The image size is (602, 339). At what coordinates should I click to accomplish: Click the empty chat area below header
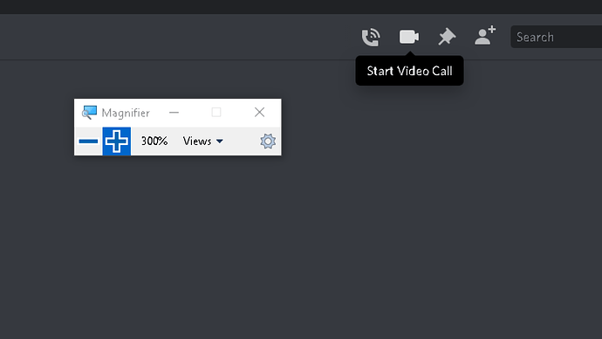coord(384,231)
